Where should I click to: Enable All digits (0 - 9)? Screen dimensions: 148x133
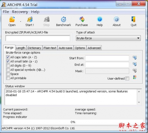pyautogui.click(x=8, y=65)
